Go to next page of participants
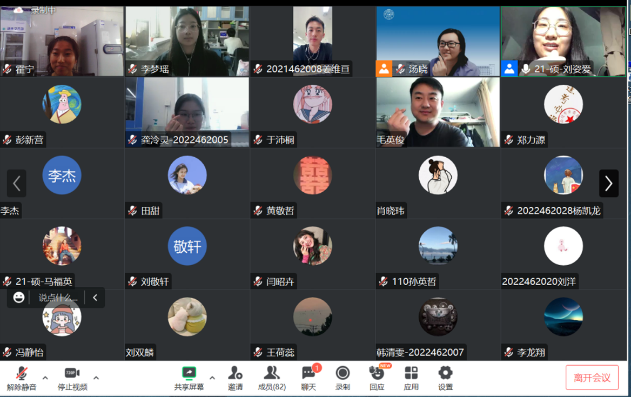The height and width of the screenshot is (397, 631). 608,184
